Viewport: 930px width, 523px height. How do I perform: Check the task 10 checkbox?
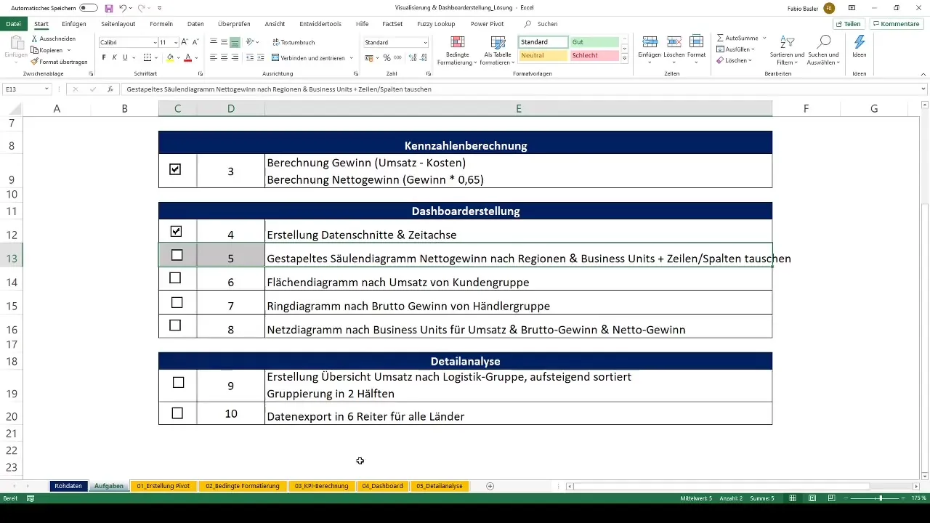coord(177,413)
